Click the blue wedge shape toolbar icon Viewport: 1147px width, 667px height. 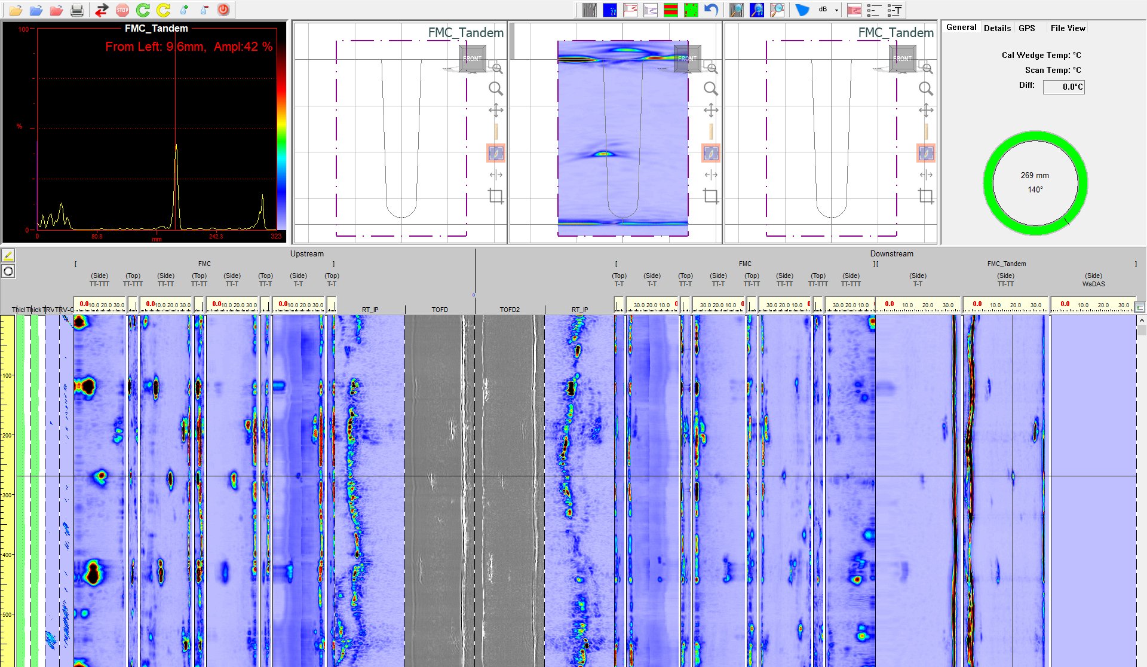tap(802, 10)
